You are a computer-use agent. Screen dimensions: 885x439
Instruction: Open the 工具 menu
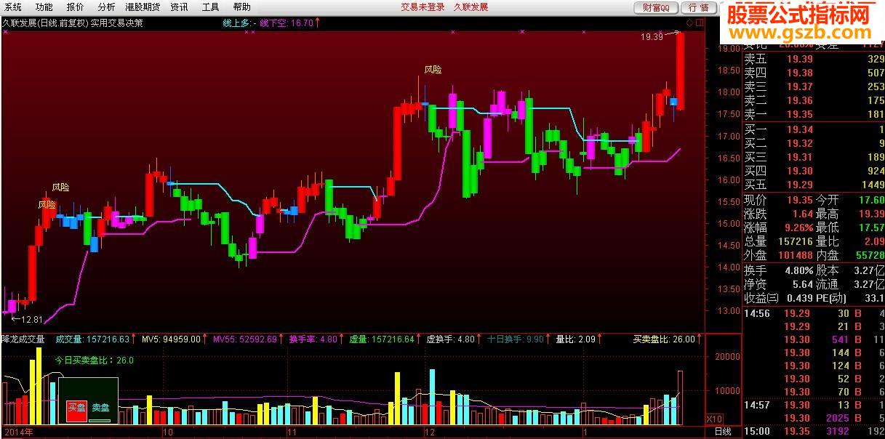point(210,7)
